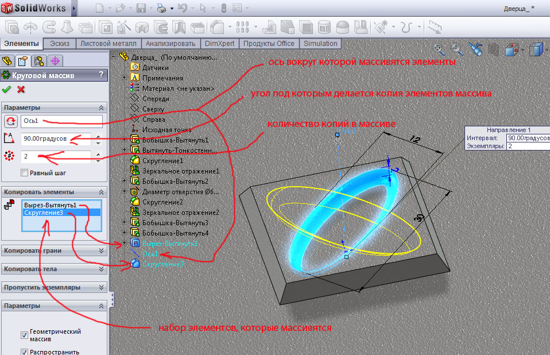
Task: Click the Save icon in the top toolbar
Action: click(140, 8)
